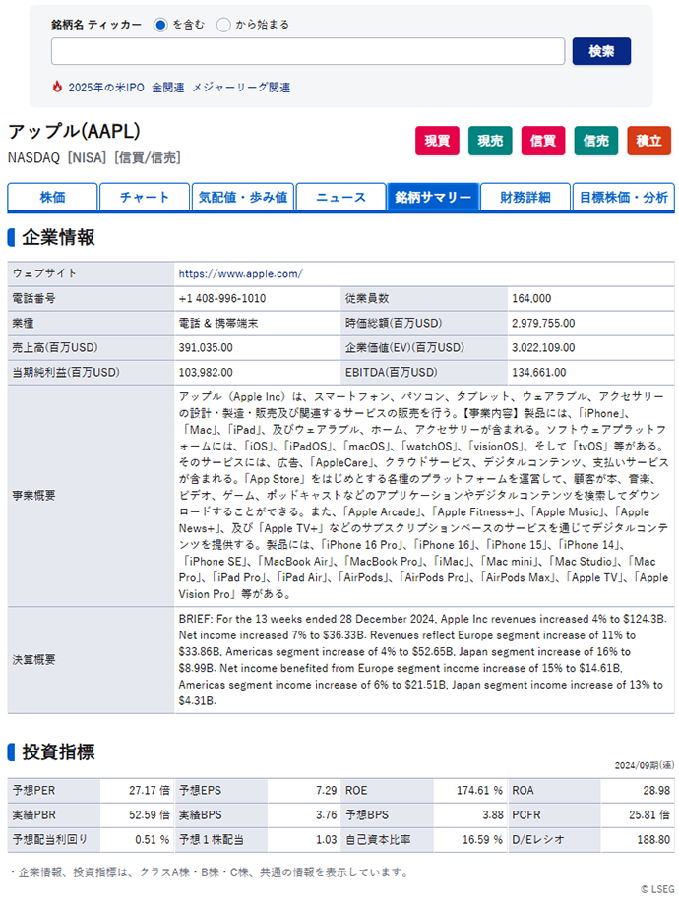
Task: Click the 検索 search button
Action: pos(601,52)
